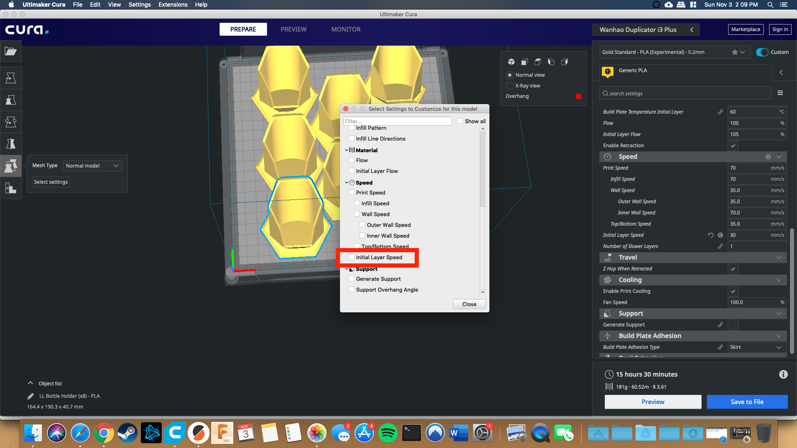This screenshot has width=797, height=448.
Task: Open the Mesh Type dropdown
Action: click(x=92, y=166)
